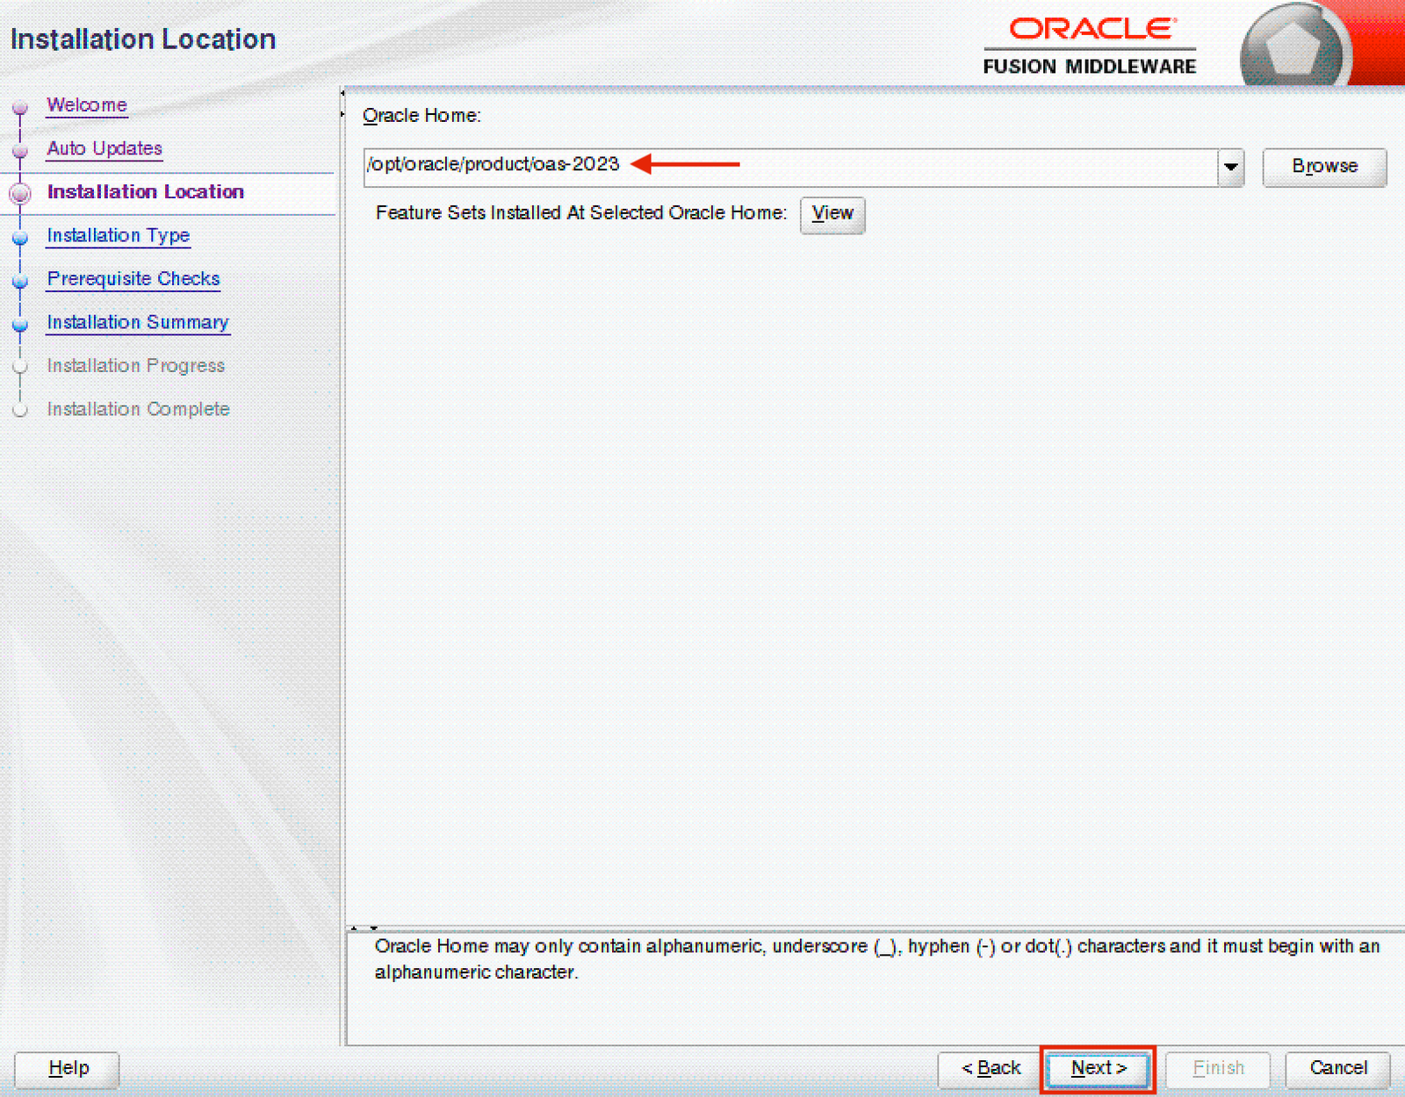Click the Auto Updates step bullet icon
This screenshot has width=1405, height=1097.
click(20, 151)
